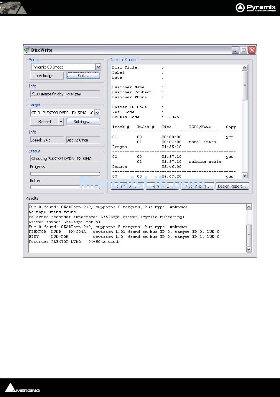
Task: Click the Open Image... button
Action: [47, 76]
